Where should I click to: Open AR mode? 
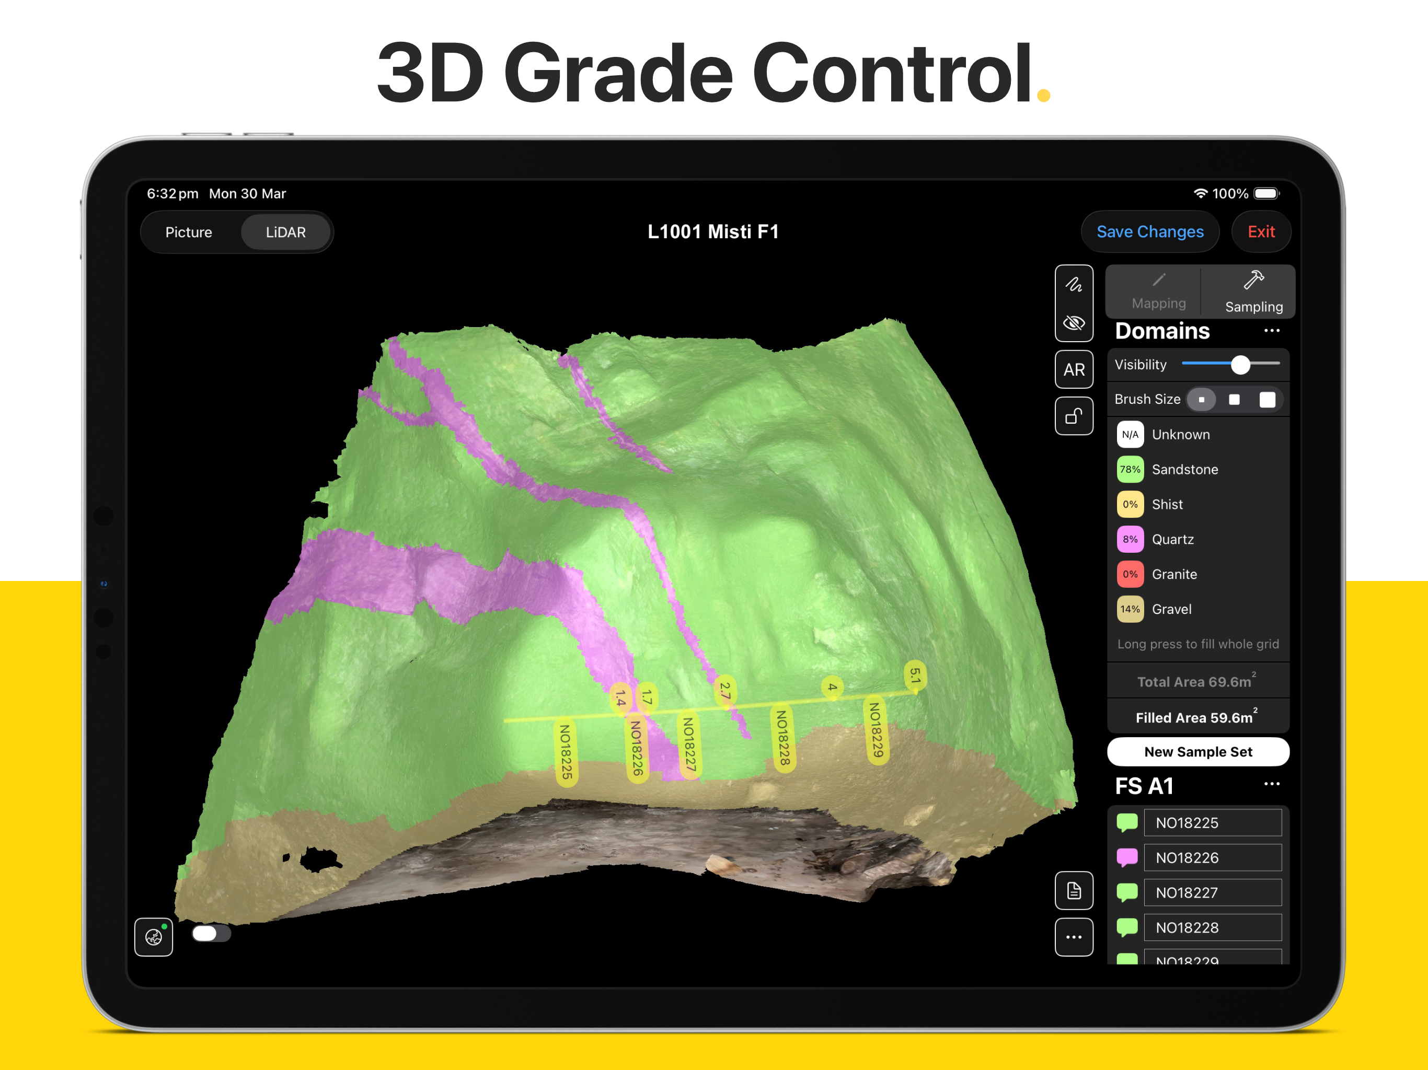(x=1074, y=370)
